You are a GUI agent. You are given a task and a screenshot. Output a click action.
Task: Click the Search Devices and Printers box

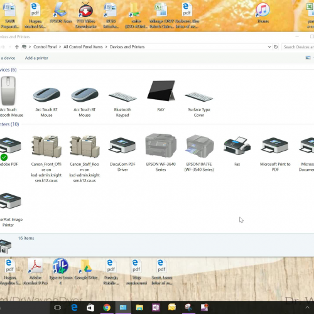pos(298,47)
